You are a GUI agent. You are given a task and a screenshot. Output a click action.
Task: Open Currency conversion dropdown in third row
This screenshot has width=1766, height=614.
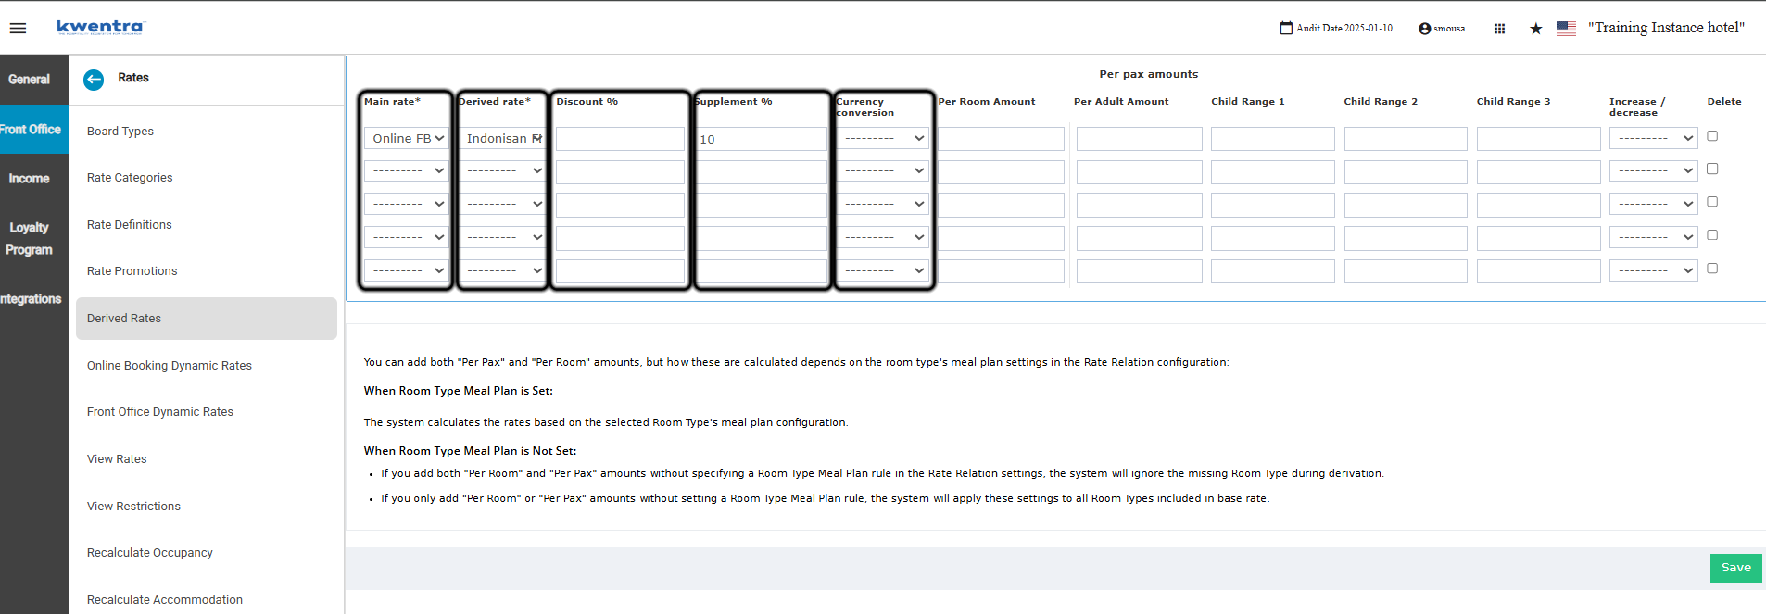tap(883, 204)
